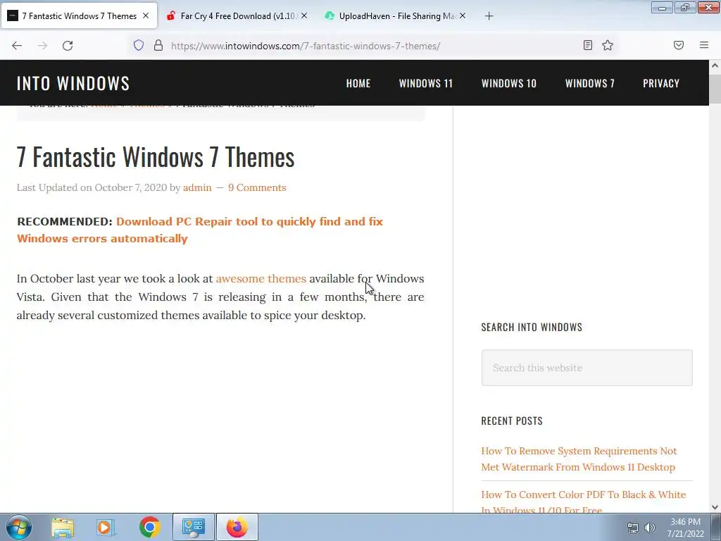The image size is (721, 541).
Task: Close the 7 Fantastic Windows 7 Themes tab
Action: (146, 15)
